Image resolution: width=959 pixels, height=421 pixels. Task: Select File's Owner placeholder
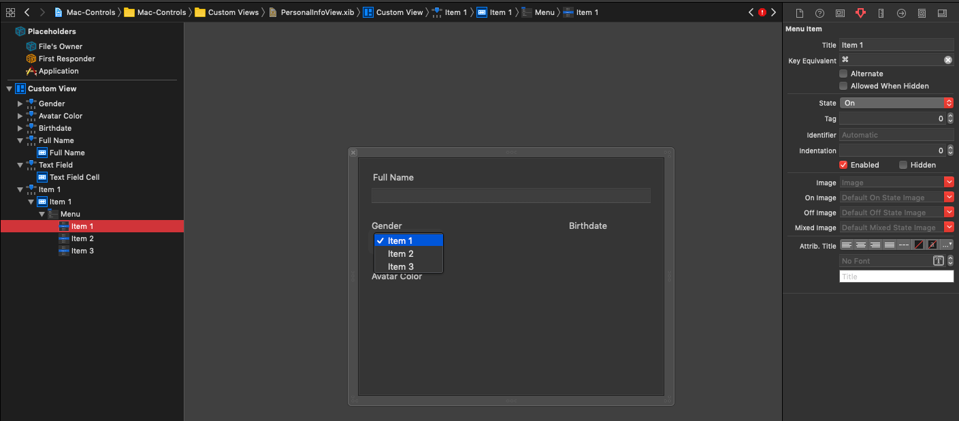[60, 46]
